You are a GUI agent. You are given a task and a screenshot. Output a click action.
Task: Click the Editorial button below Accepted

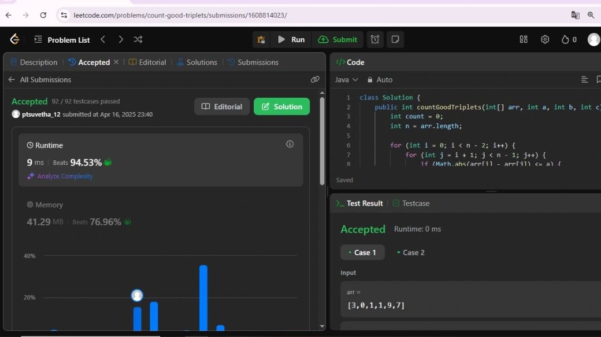click(x=222, y=107)
